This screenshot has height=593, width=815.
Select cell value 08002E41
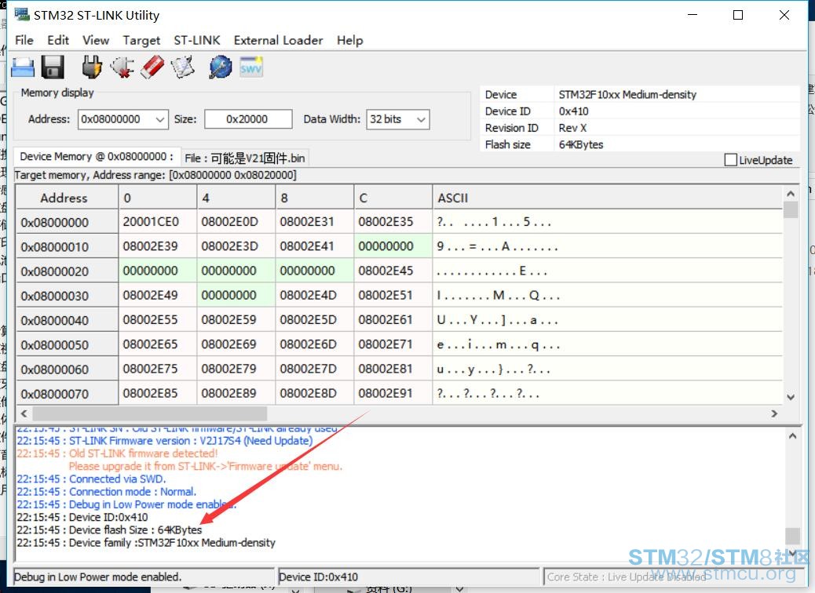315,246
